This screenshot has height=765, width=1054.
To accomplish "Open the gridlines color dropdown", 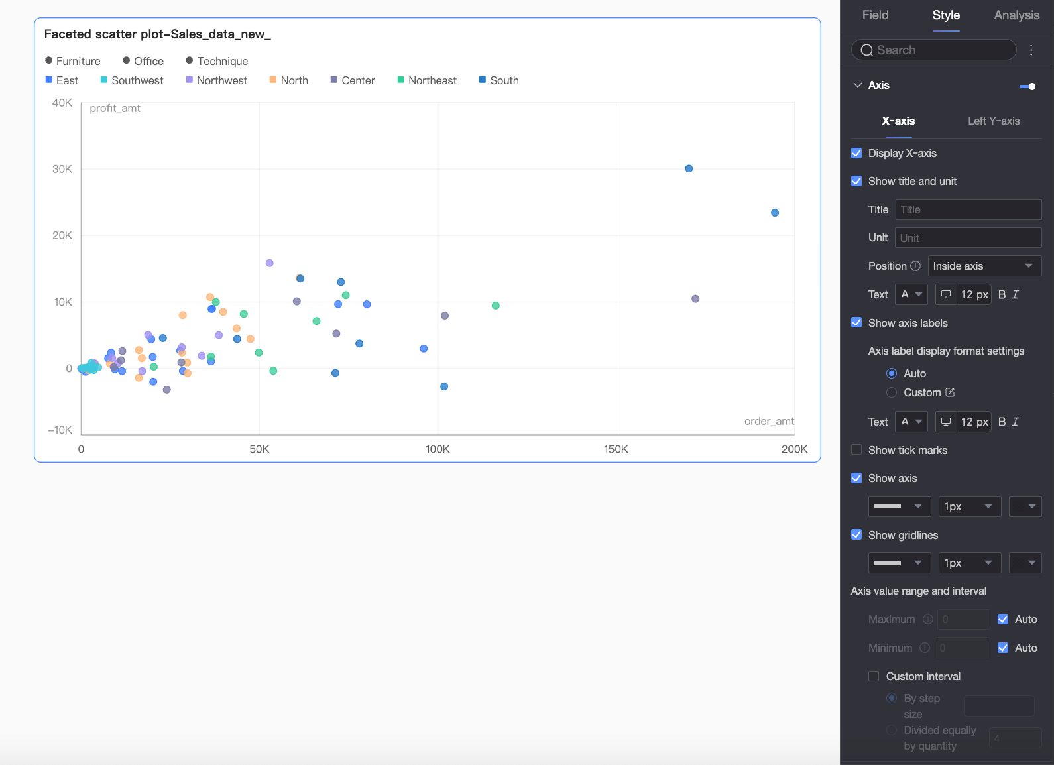I will (1025, 563).
